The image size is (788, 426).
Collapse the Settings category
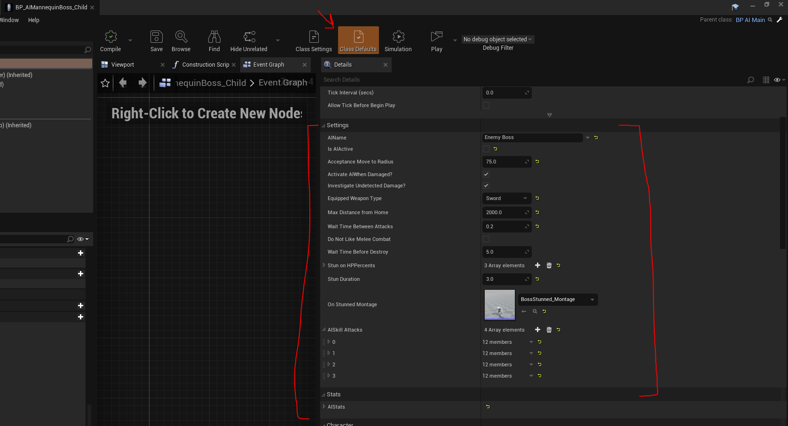pos(323,125)
